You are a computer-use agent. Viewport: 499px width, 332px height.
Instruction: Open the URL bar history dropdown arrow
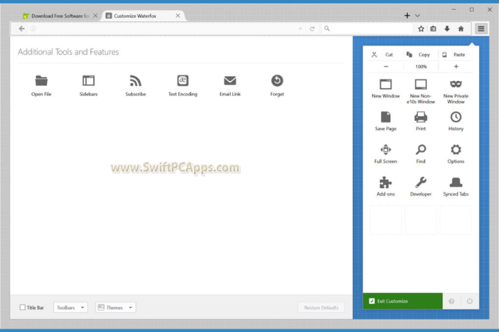(300, 29)
